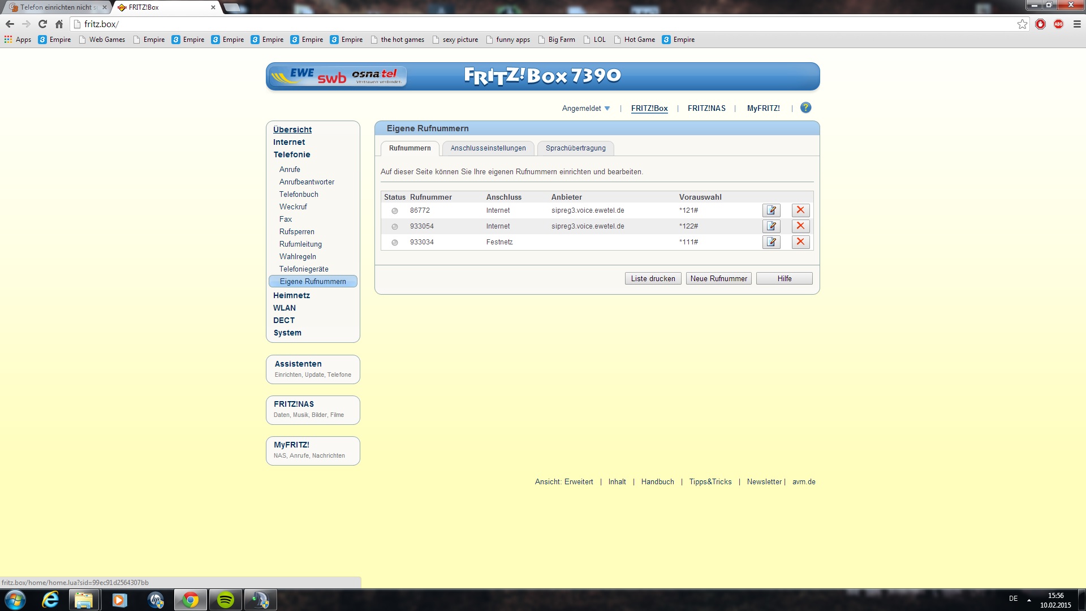Screen dimensions: 1086x611
Task: Open the blue help question mark icon
Action: [x=805, y=107]
